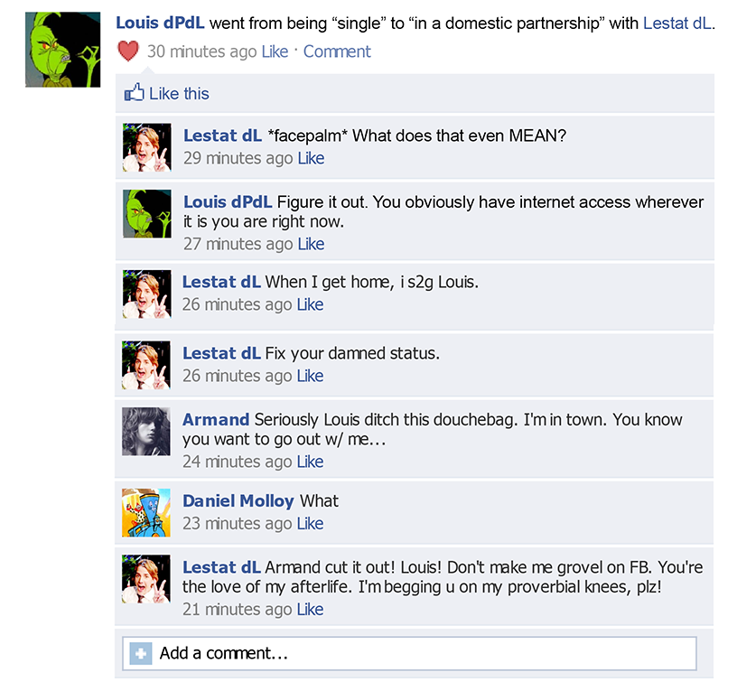This screenshot has height=691, width=737.
Task: Open the Lestat dL link in status headline
Action: (676, 23)
